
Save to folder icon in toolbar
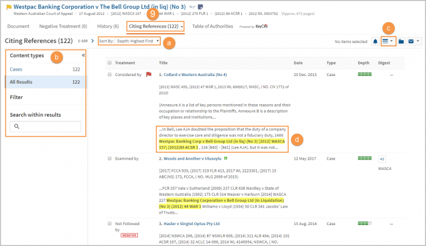[401, 41]
